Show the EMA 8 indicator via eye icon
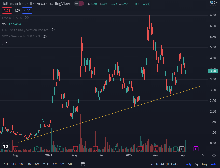This screenshot has width=220, height=168. pos(27,18)
